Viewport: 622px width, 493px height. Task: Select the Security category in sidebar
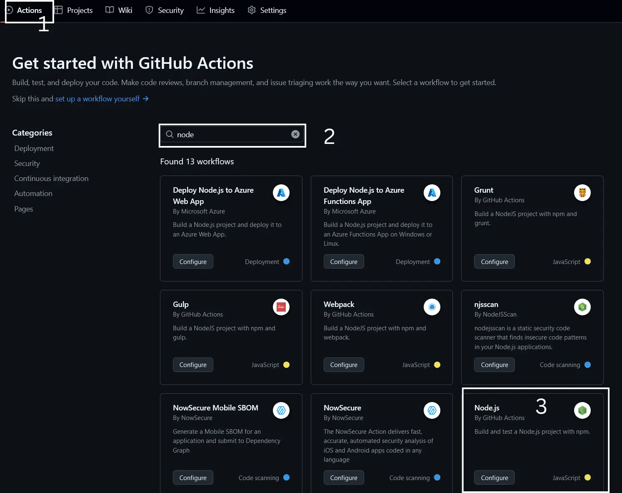pos(27,163)
